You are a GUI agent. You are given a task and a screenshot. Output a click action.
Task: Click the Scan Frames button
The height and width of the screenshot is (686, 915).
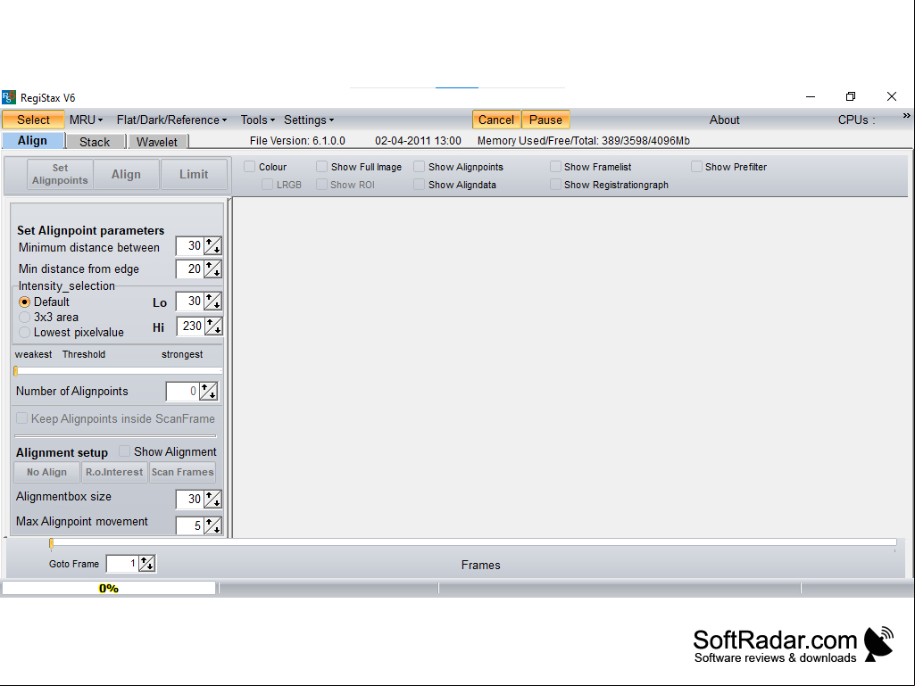coord(183,472)
